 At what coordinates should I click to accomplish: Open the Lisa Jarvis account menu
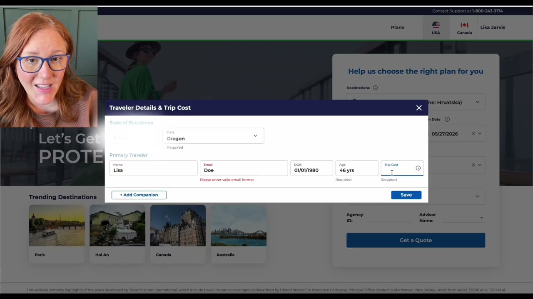(493, 27)
